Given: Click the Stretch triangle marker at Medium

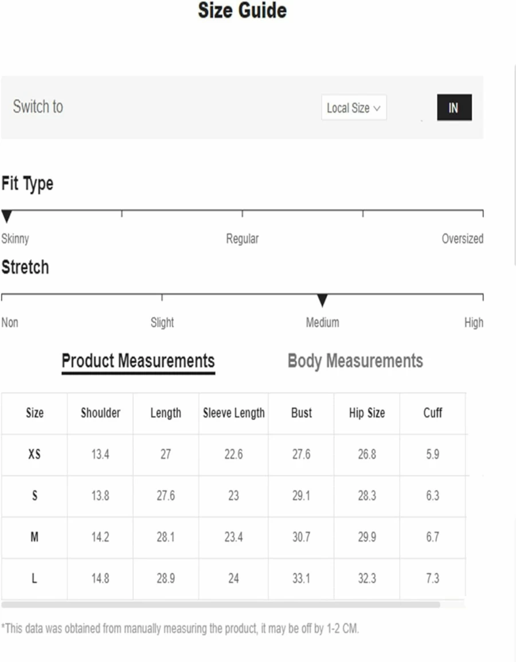Looking at the screenshot, I should 323,300.
